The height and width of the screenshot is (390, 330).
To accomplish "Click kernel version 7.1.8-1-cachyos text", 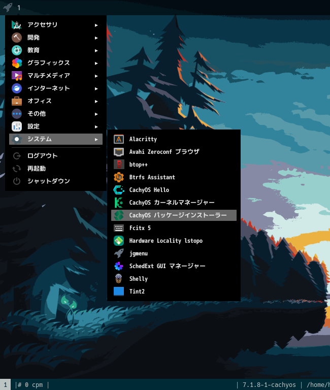I will tap(269, 385).
